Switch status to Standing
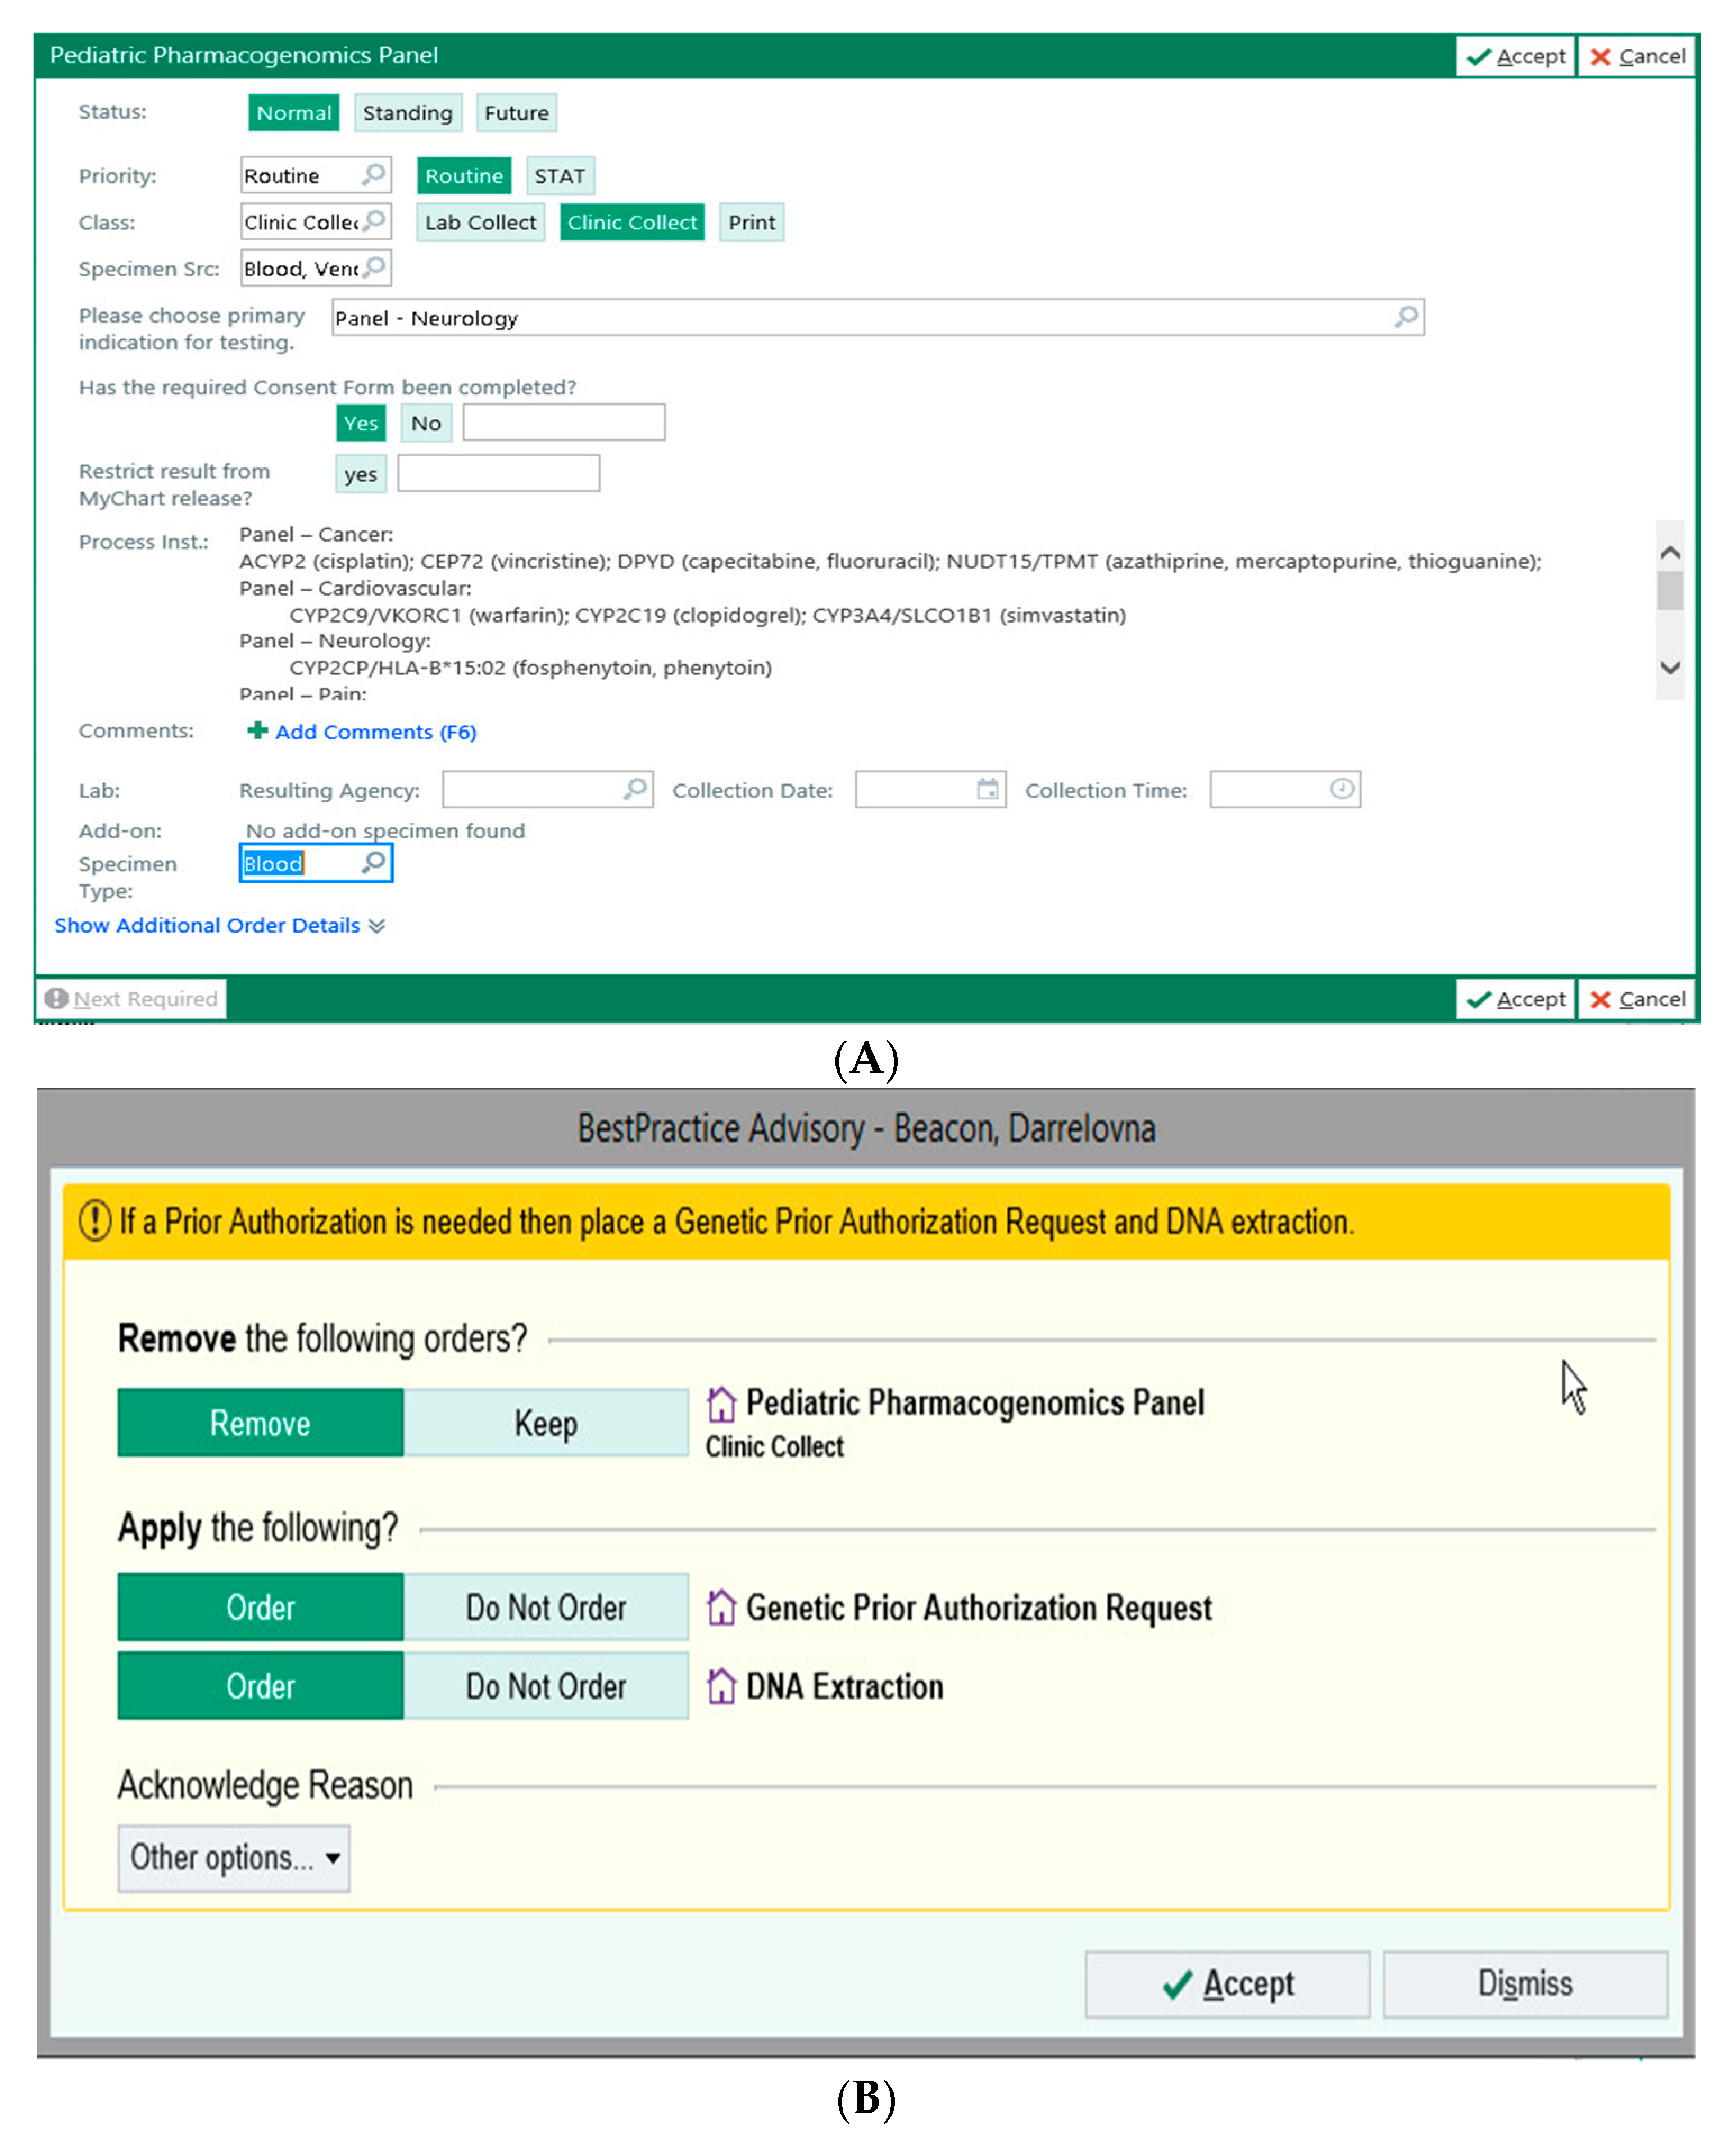Viewport: 1736px width, 2143px height. point(407,113)
